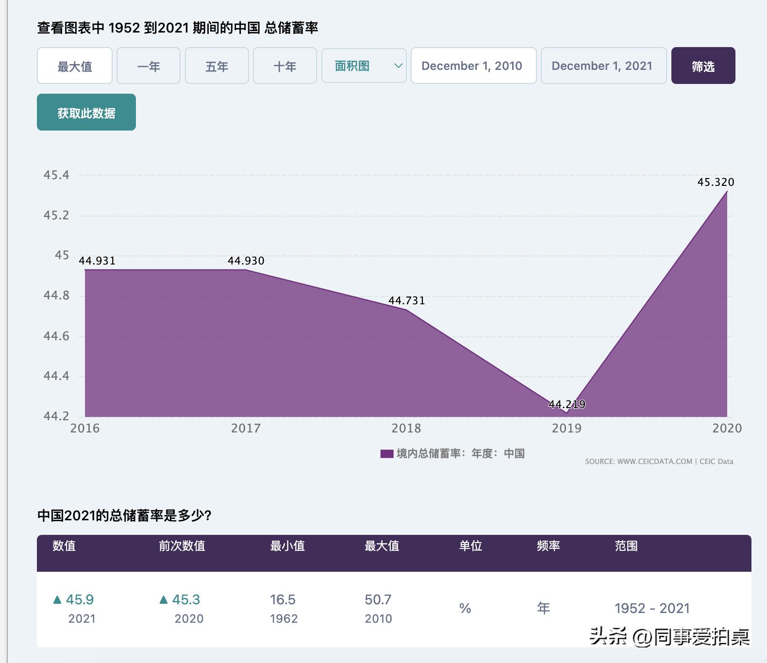Edit the December 1, 2021 end date

(x=603, y=66)
